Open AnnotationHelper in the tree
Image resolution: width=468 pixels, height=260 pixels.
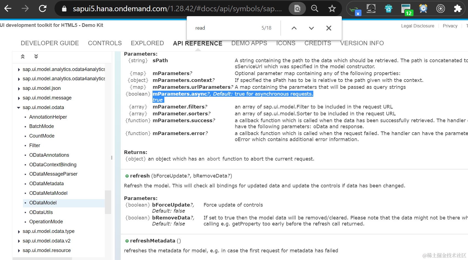click(x=48, y=117)
